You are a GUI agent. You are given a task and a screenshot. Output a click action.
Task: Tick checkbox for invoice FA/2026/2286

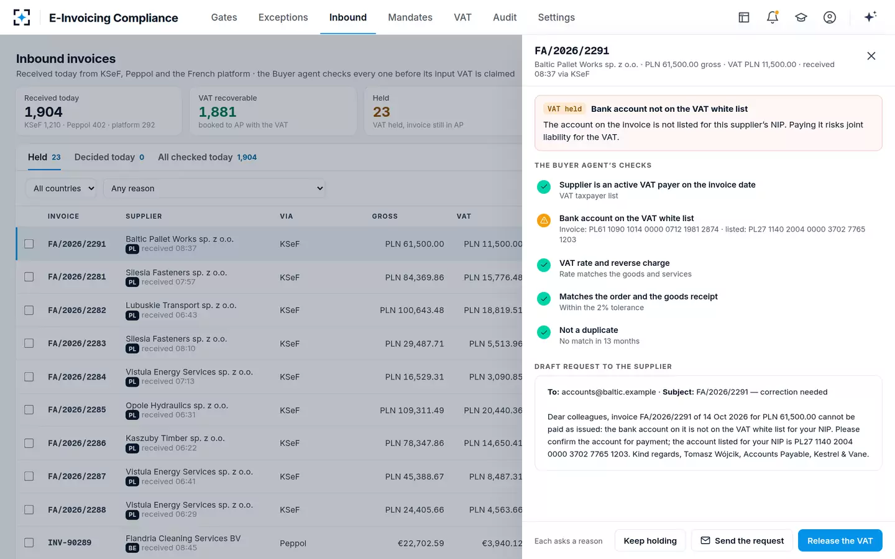[x=29, y=443]
